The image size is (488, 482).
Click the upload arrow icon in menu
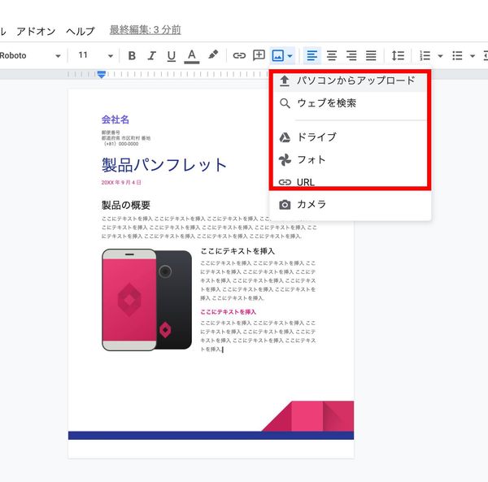(284, 80)
